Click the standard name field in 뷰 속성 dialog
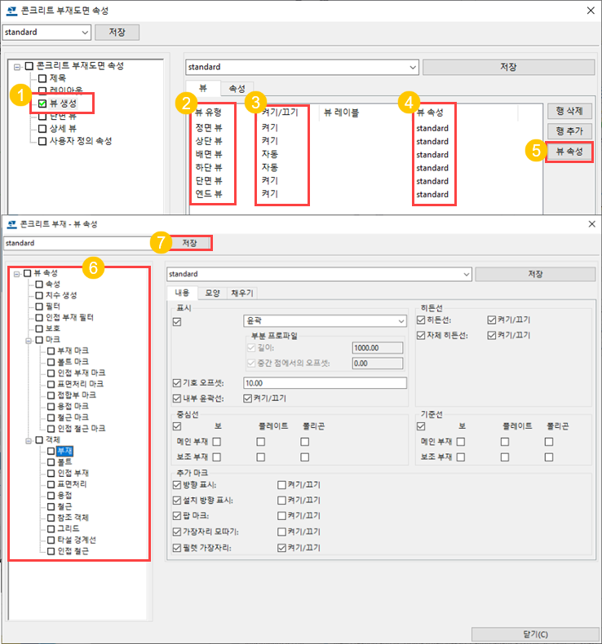602x644 pixels. (x=78, y=243)
